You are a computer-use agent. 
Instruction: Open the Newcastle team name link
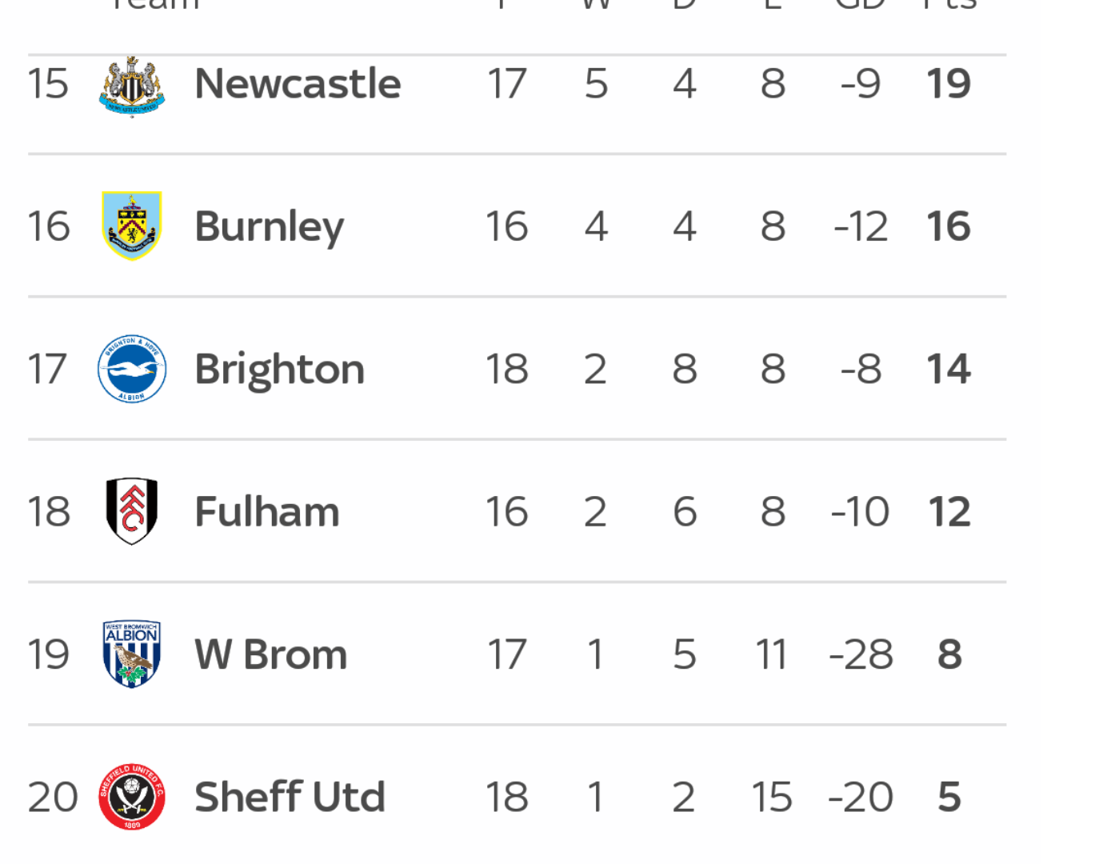[298, 83]
